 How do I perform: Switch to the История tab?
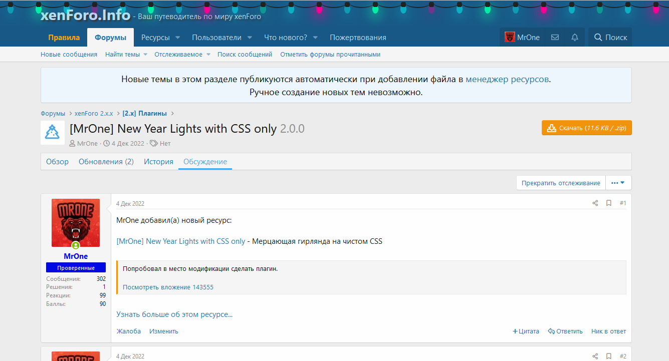[158, 162]
